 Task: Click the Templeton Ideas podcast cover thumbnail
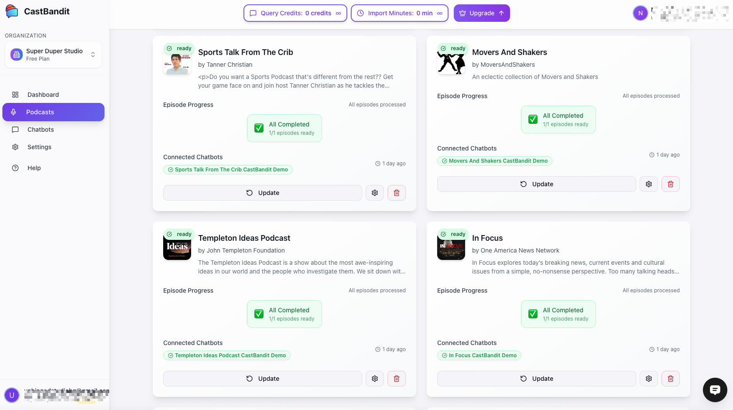click(177, 247)
